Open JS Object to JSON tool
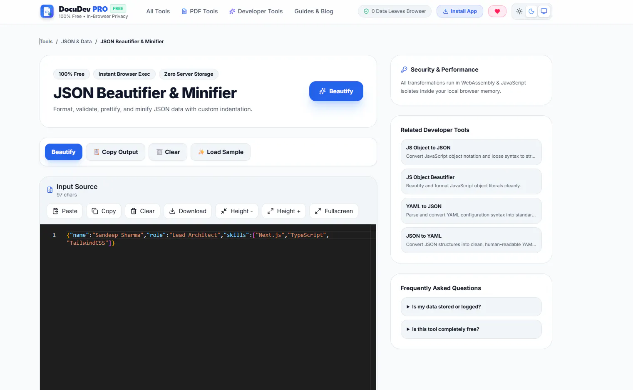Screen dimensions: 633x390 coord(471,152)
